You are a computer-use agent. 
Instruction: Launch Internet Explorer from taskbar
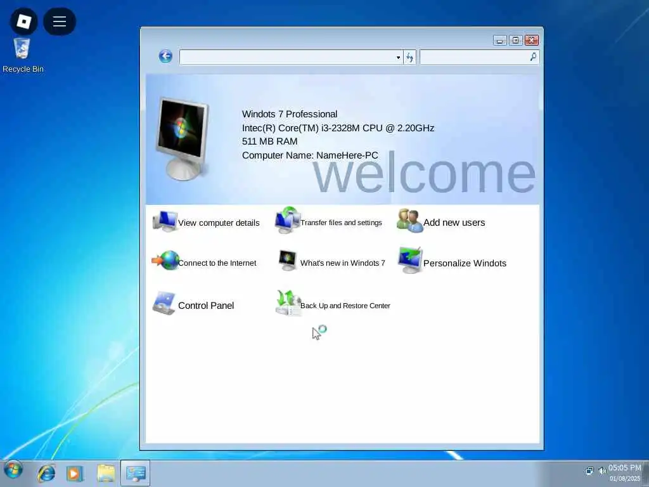coord(46,473)
